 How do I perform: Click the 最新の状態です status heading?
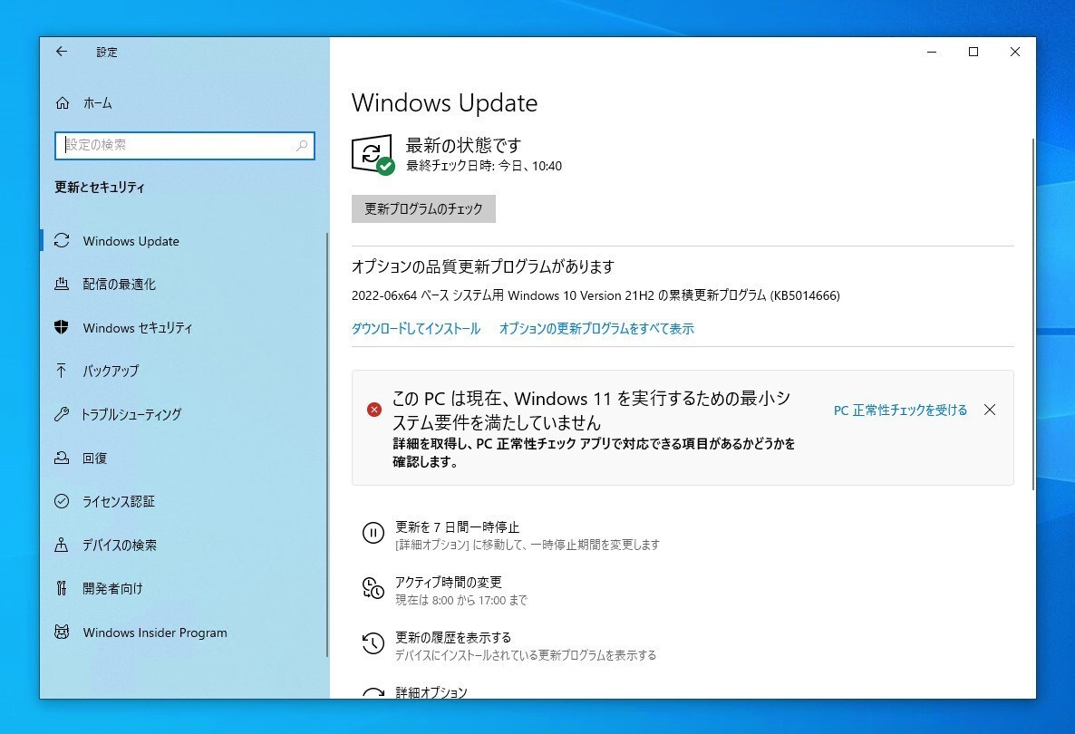[463, 145]
